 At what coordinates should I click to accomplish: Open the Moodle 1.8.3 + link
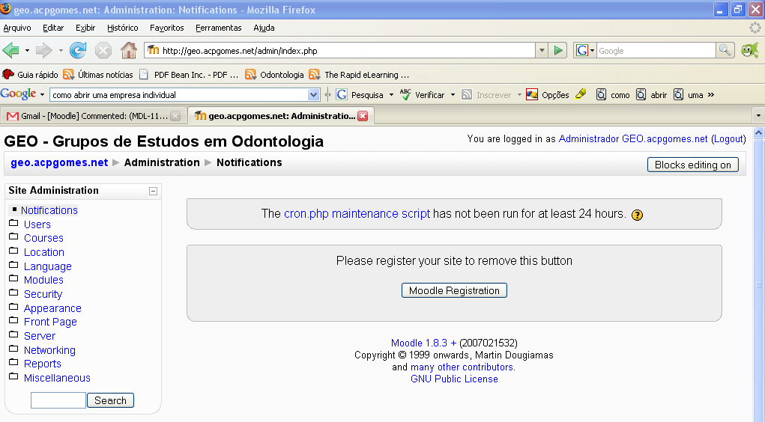423,343
